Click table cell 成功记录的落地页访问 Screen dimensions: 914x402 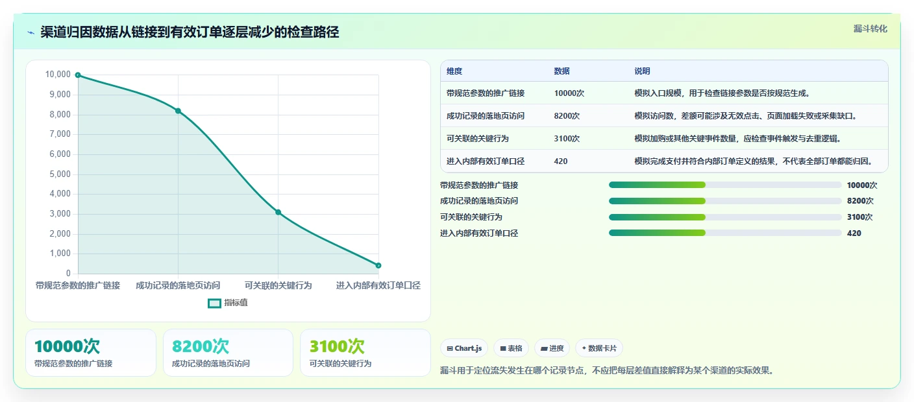click(486, 116)
